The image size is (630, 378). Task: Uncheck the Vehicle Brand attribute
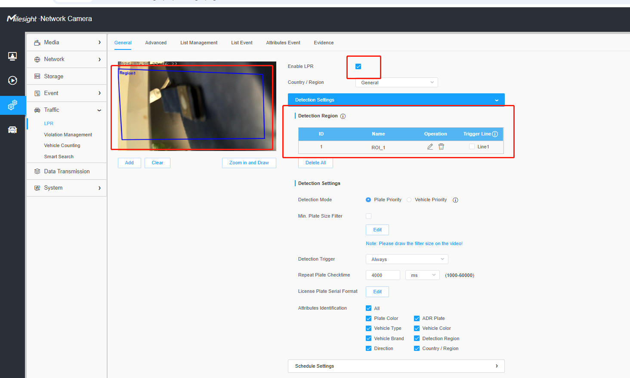[x=368, y=338]
